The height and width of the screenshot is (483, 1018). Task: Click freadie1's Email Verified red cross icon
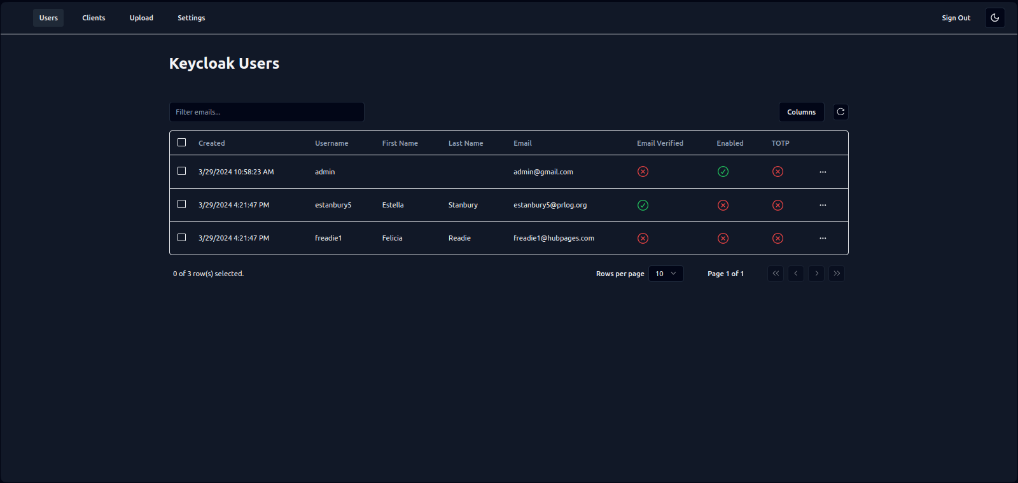[643, 238]
